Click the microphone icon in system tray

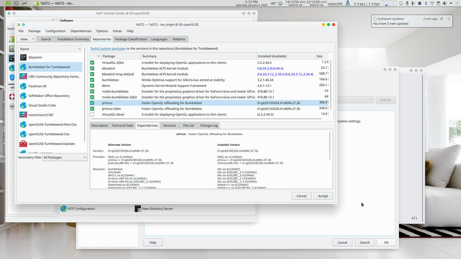(x=413, y=4)
